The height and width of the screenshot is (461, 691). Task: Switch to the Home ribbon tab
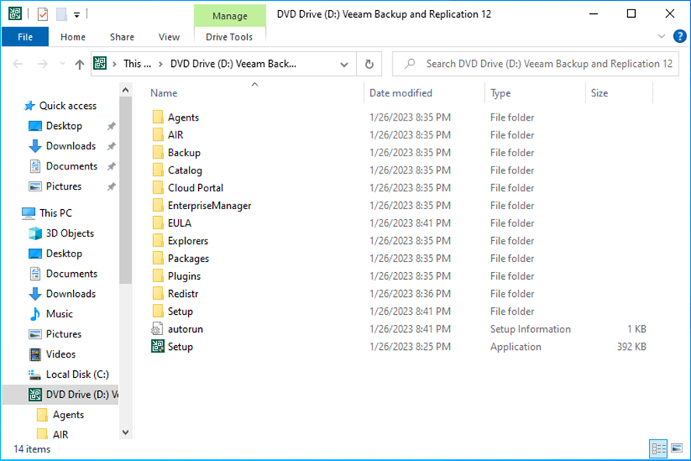point(73,37)
